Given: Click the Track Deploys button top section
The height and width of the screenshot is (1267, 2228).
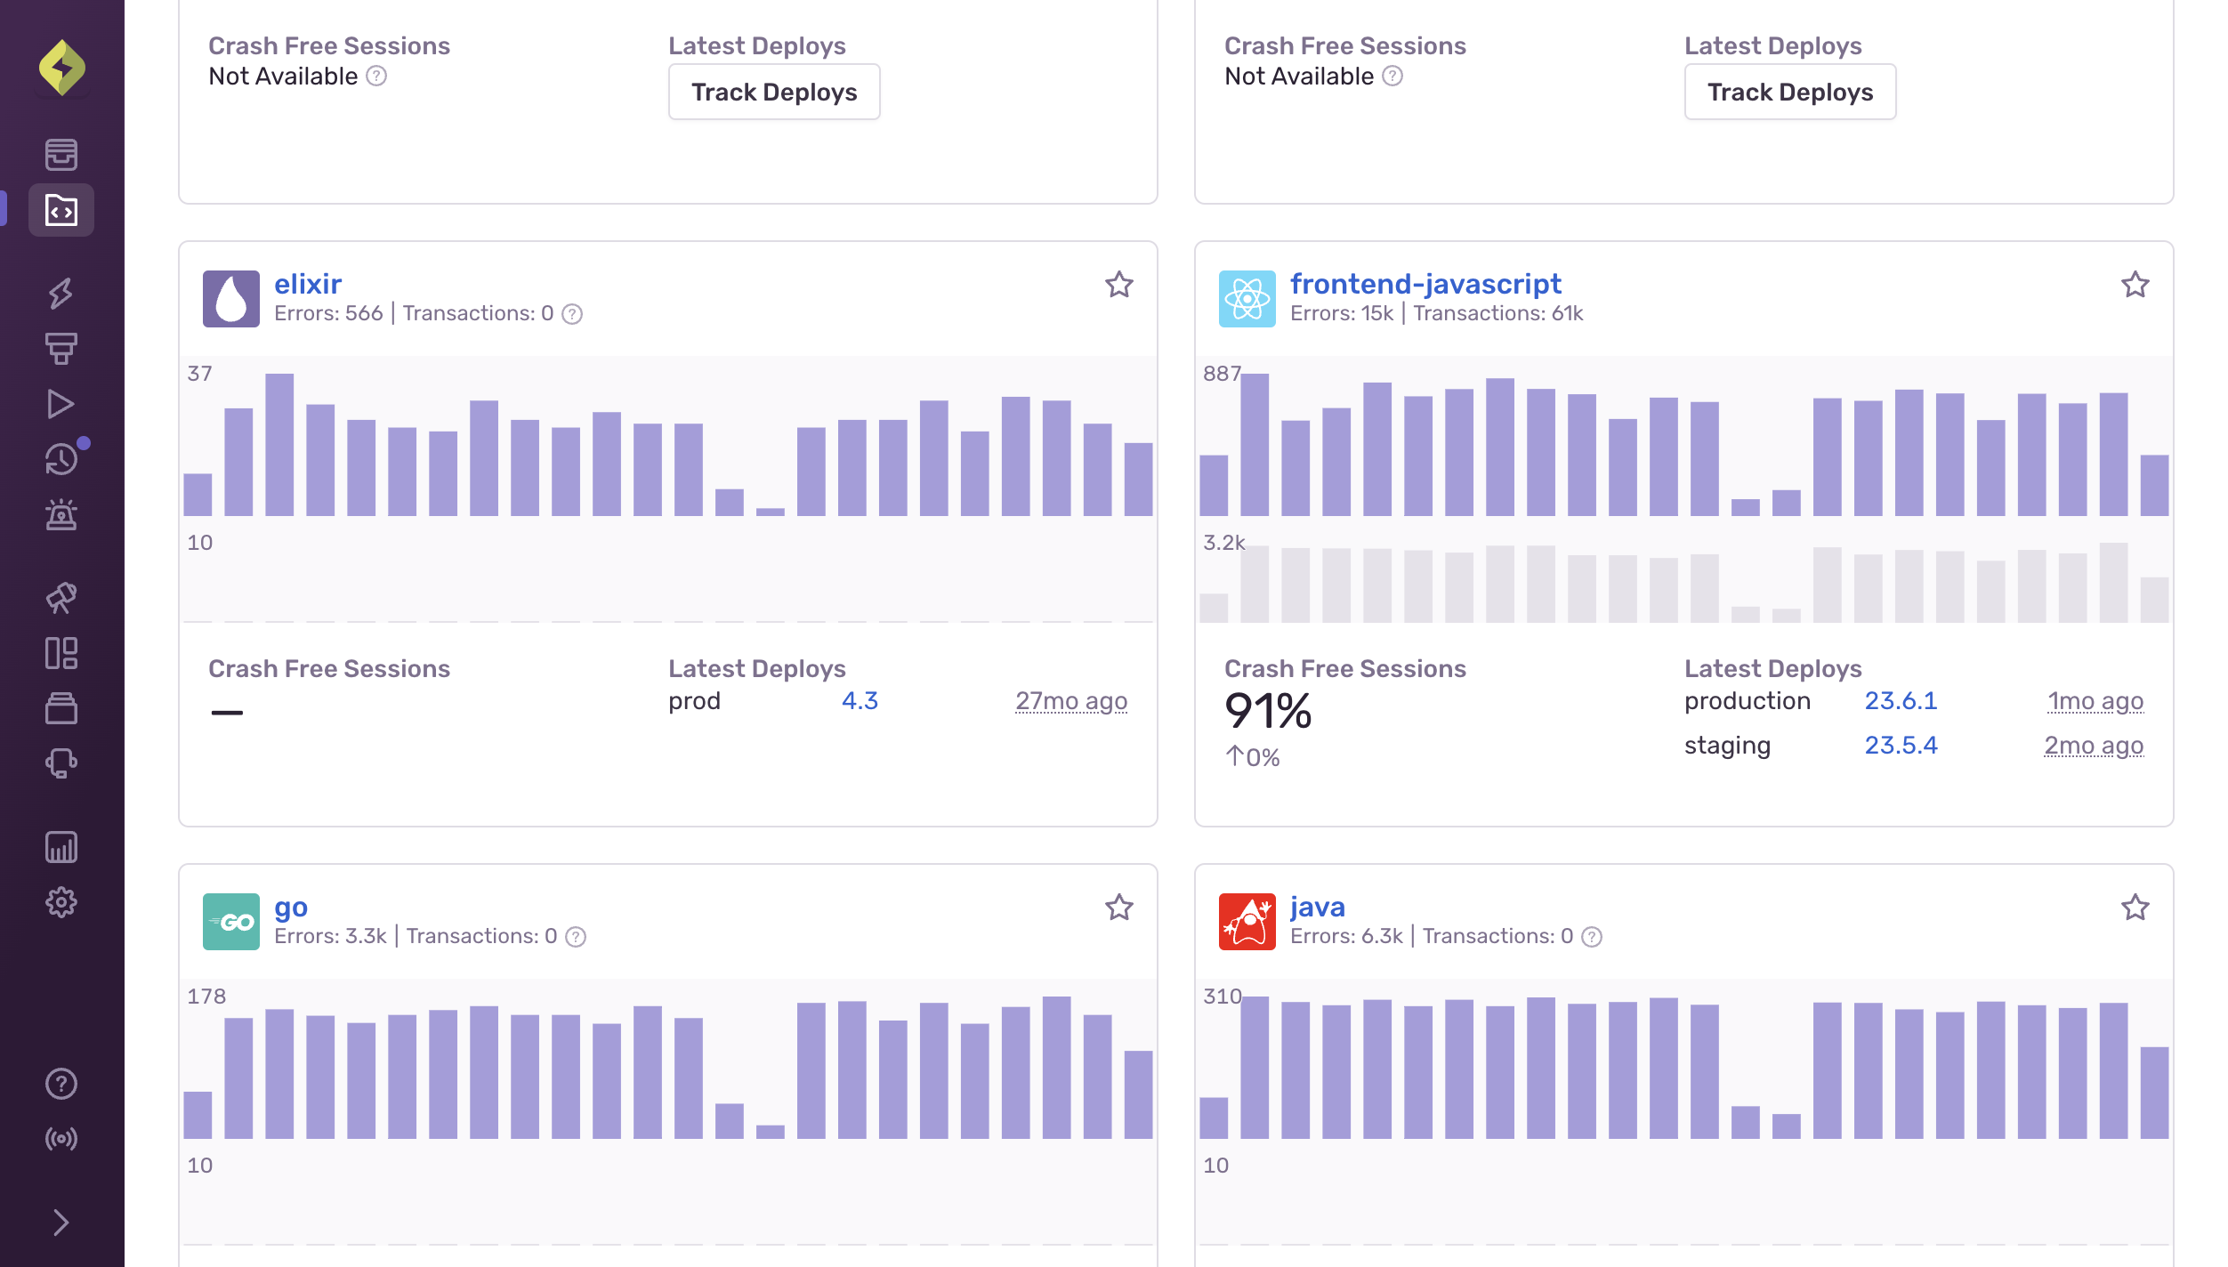Looking at the screenshot, I should [774, 92].
